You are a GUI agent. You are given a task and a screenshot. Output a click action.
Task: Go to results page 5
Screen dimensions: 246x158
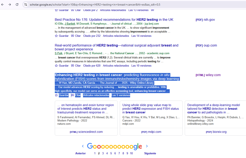coord(111,153)
